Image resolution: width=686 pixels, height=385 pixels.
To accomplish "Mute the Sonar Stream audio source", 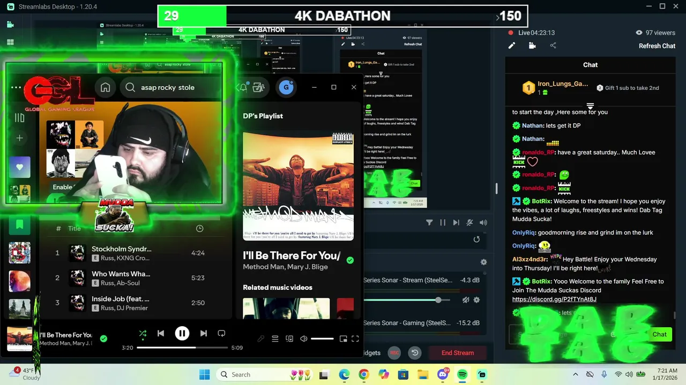I will click(465, 300).
